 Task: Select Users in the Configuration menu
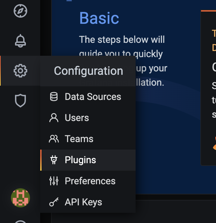[x=77, y=118]
